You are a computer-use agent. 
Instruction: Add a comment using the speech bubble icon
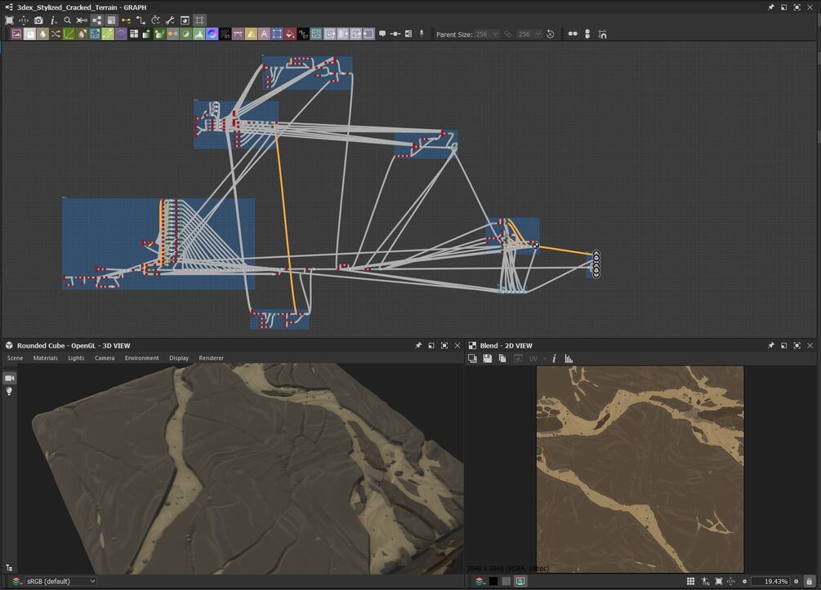pyautogui.click(x=382, y=34)
